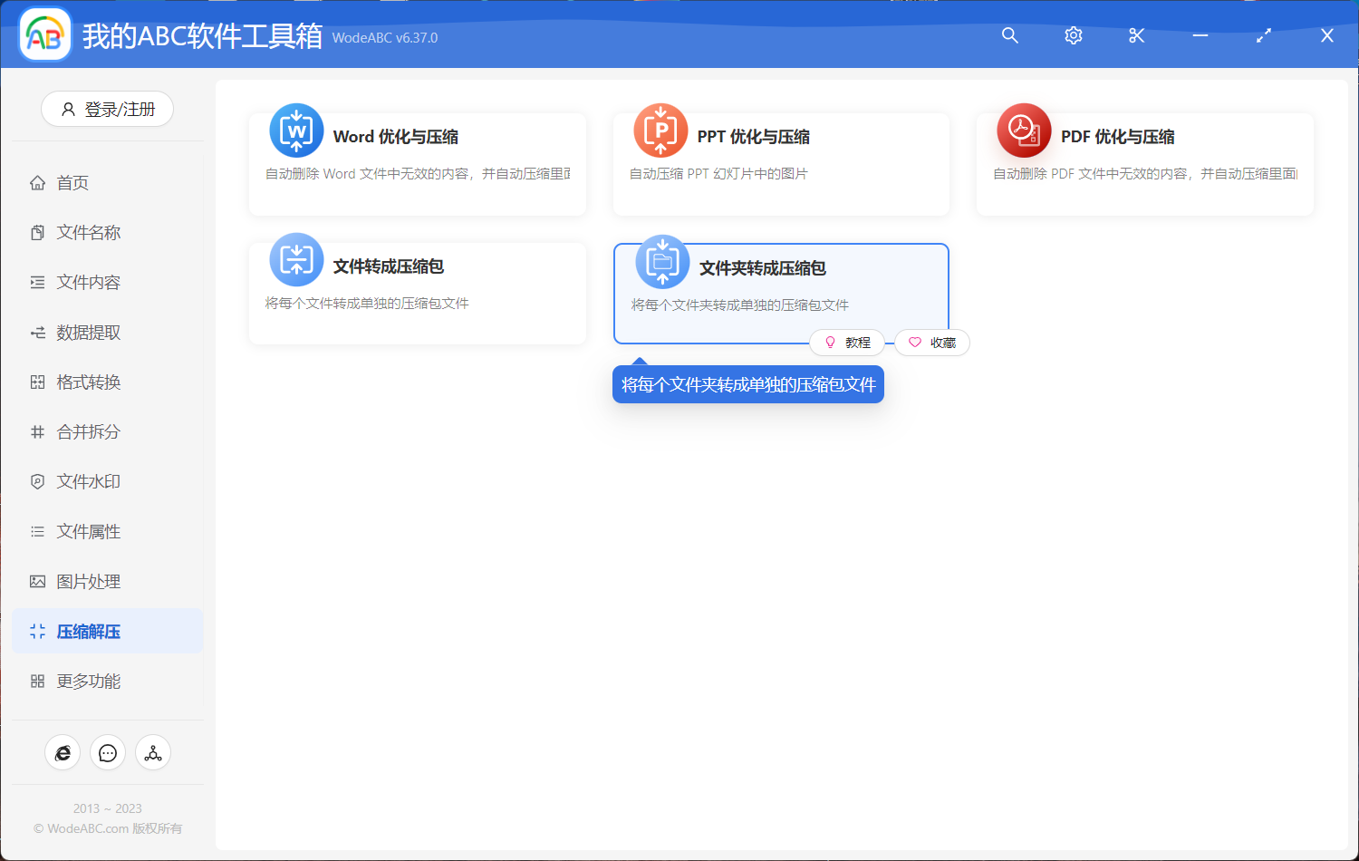Open 更多功能 in the sidebar
This screenshot has width=1359, height=861.
pyautogui.click(x=88, y=682)
